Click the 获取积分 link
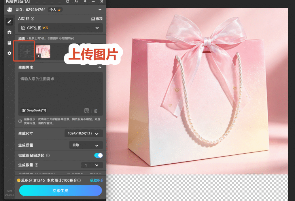Viewport: 295px width, 201px height. [97, 180]
